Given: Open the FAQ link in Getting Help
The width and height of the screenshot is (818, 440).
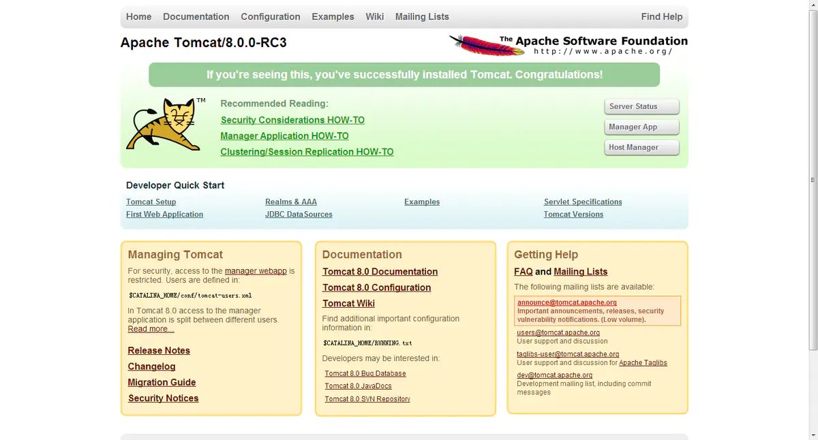Looking at the screenshot, I should 524,272.
